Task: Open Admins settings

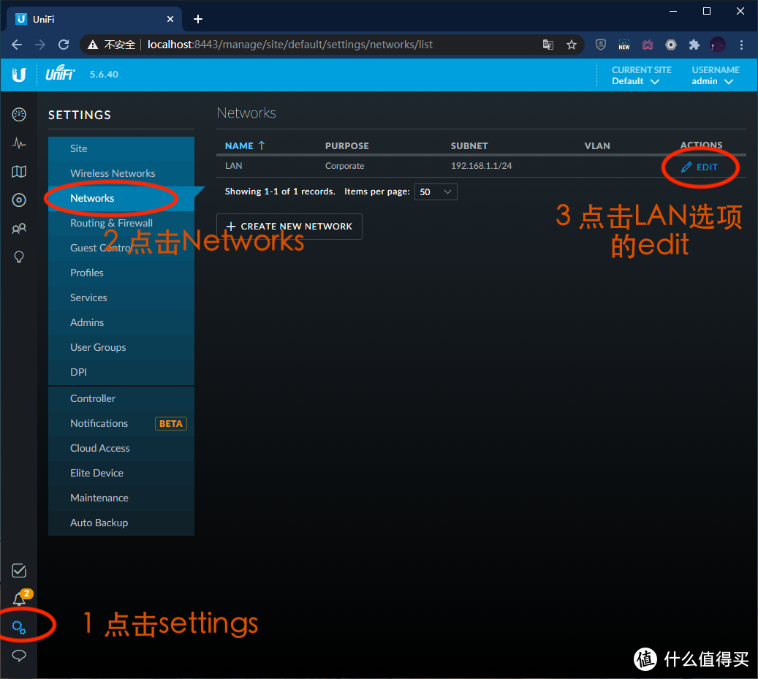Action: [x=121, y=323]
